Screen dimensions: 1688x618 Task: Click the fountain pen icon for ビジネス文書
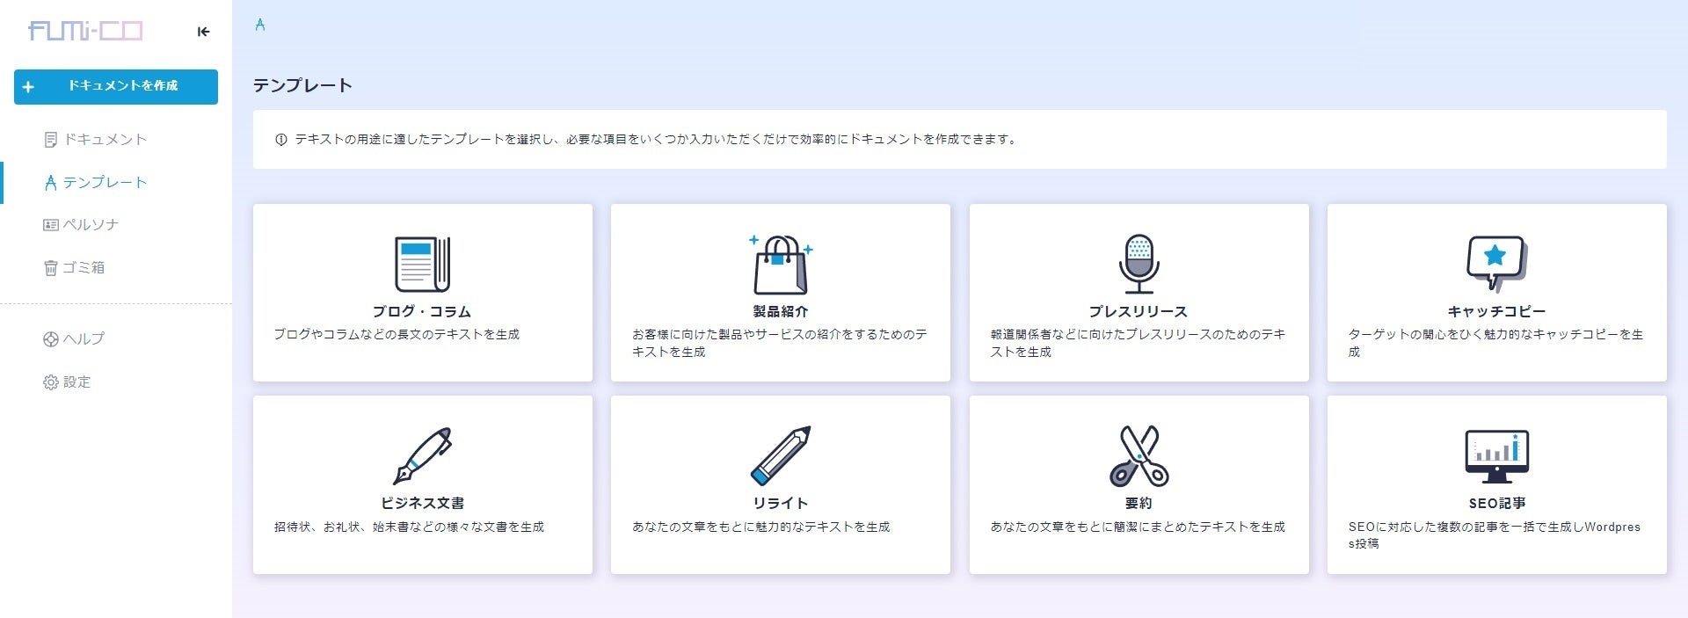click(423, 456)
